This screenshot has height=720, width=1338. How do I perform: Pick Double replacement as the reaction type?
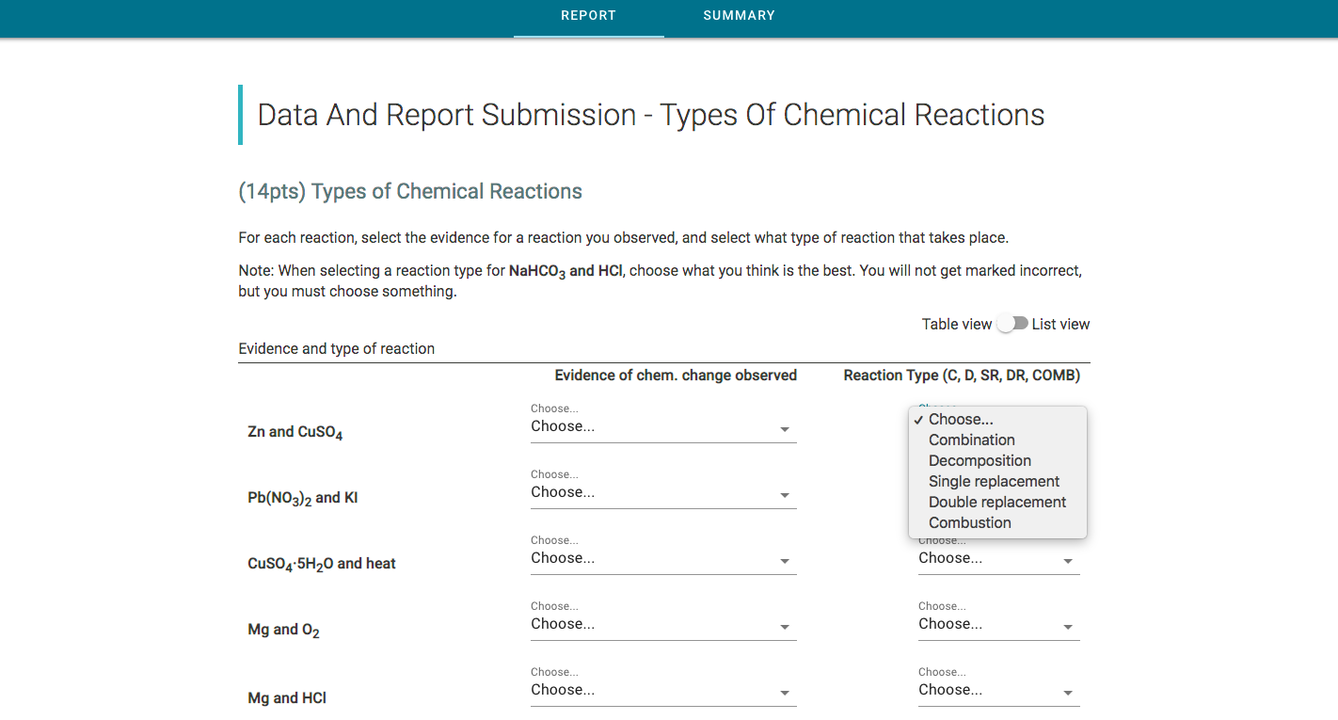click(x=996, y=502)
